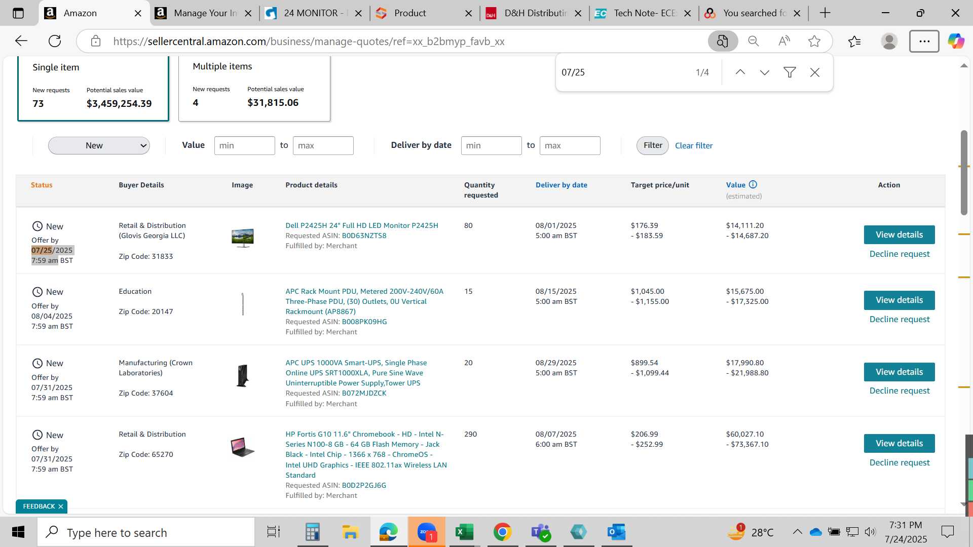Image resolution: width=973 pixels, height=547 pixels.
Task: Open a new tab with plus icon
Action: (825, 13)
